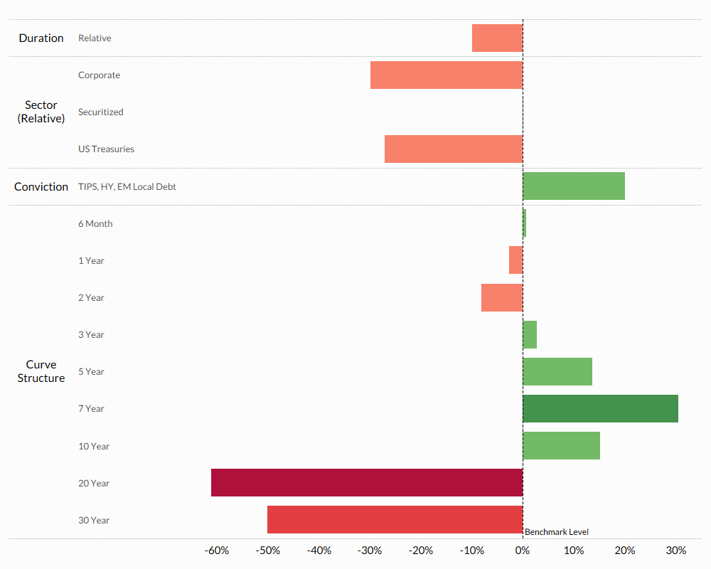Click the Securitized row label
711x569 pixels.
coord(100,112)
